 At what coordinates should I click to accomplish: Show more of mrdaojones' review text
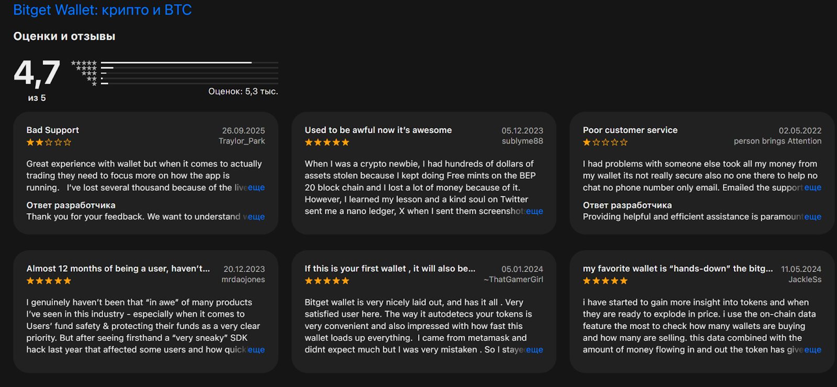pos(256,349)
